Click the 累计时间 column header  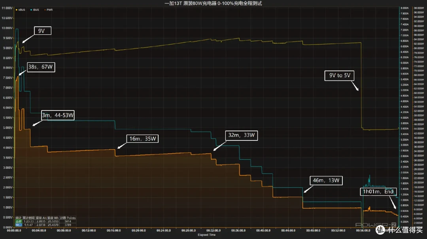[x=28, y=218]
